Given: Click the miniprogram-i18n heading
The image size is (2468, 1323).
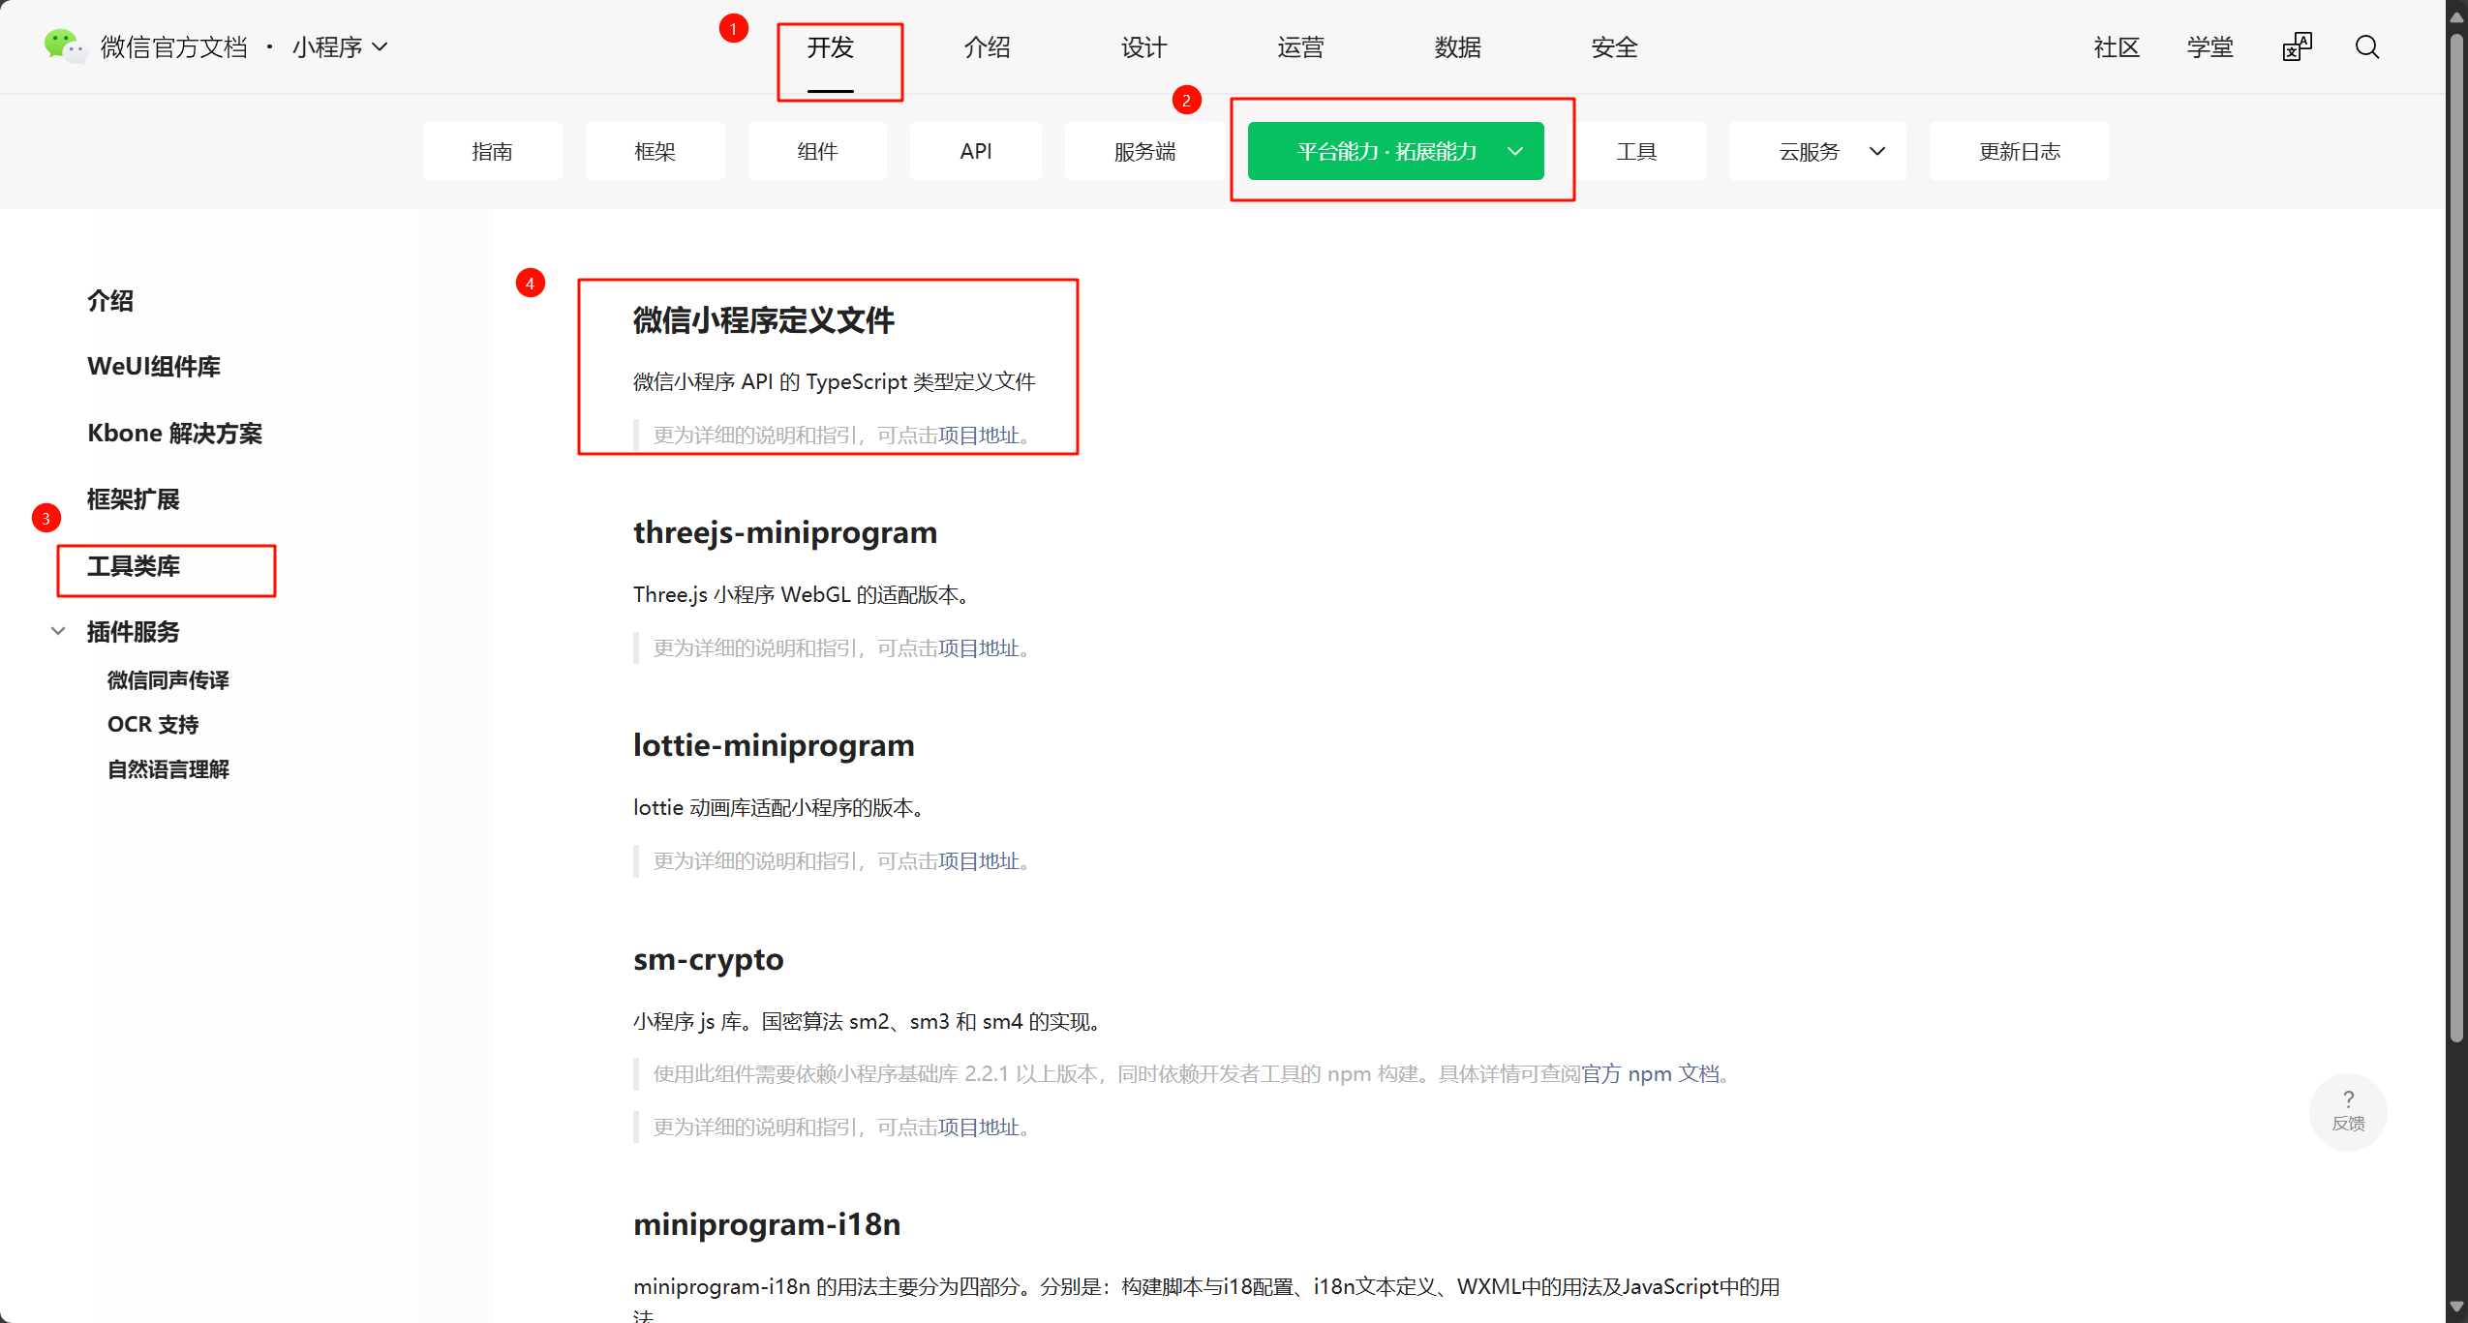Looking at the screenshot, I should coord(767,1224).
